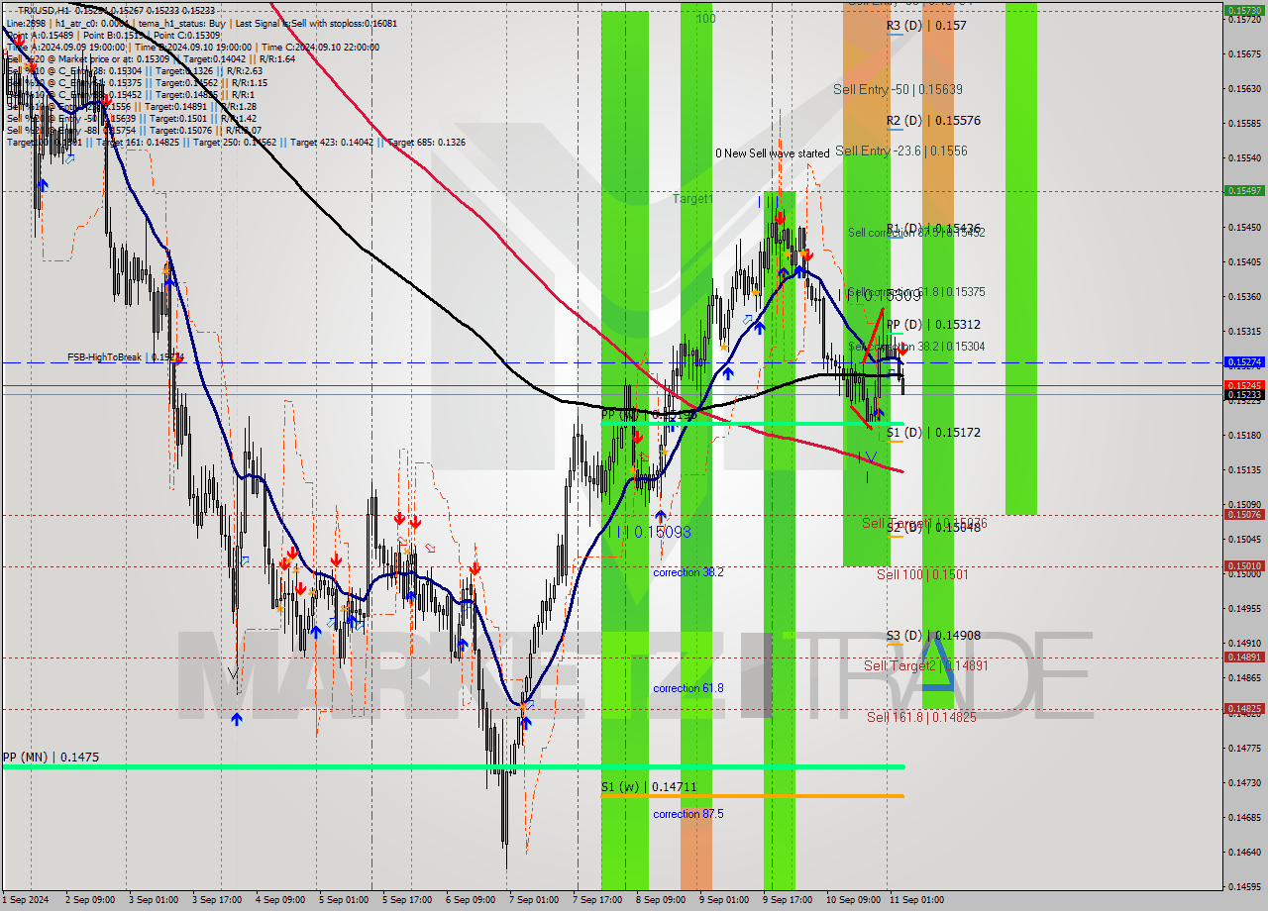Click the correction 38.2 label
The image size is (1268, 911).
tap(687, 572)
